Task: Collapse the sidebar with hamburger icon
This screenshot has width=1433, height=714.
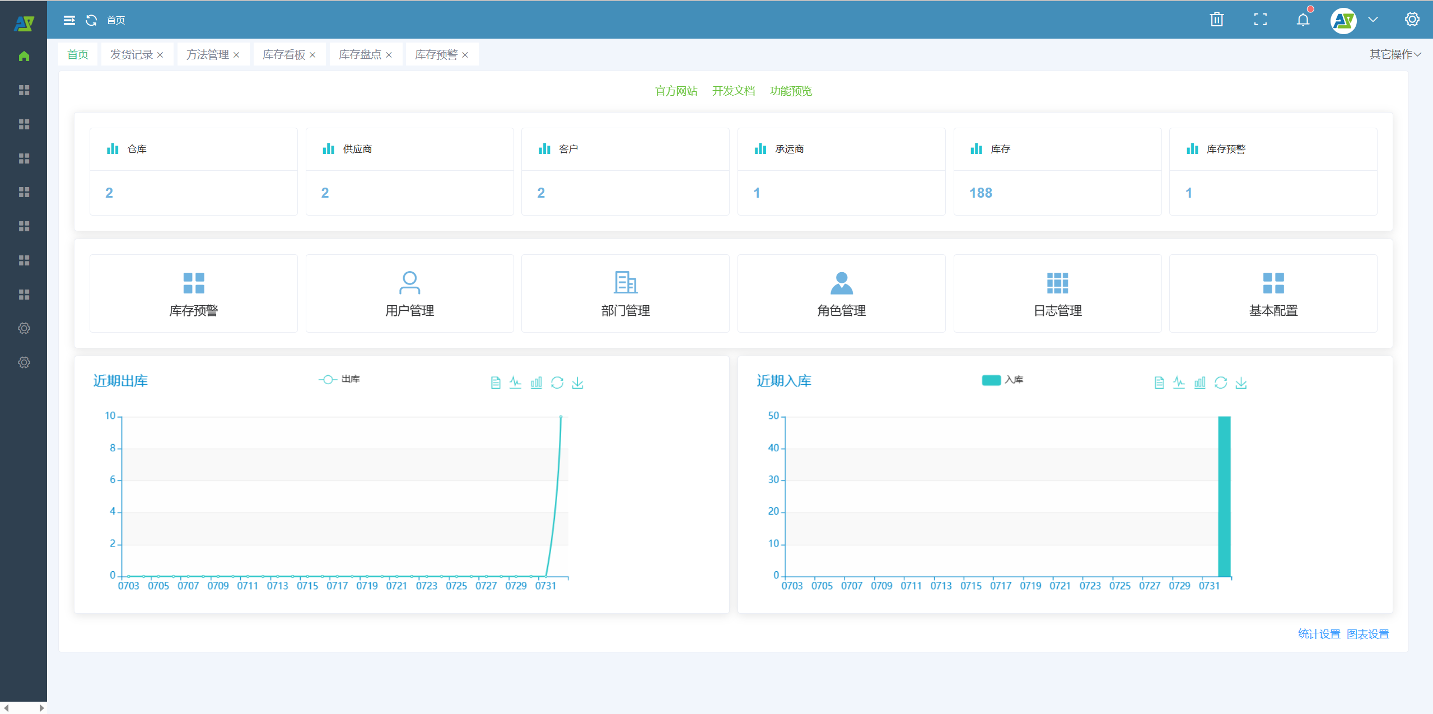Action: (69, 20)
